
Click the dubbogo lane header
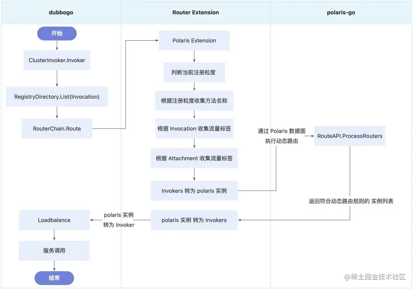click(61, 12)
